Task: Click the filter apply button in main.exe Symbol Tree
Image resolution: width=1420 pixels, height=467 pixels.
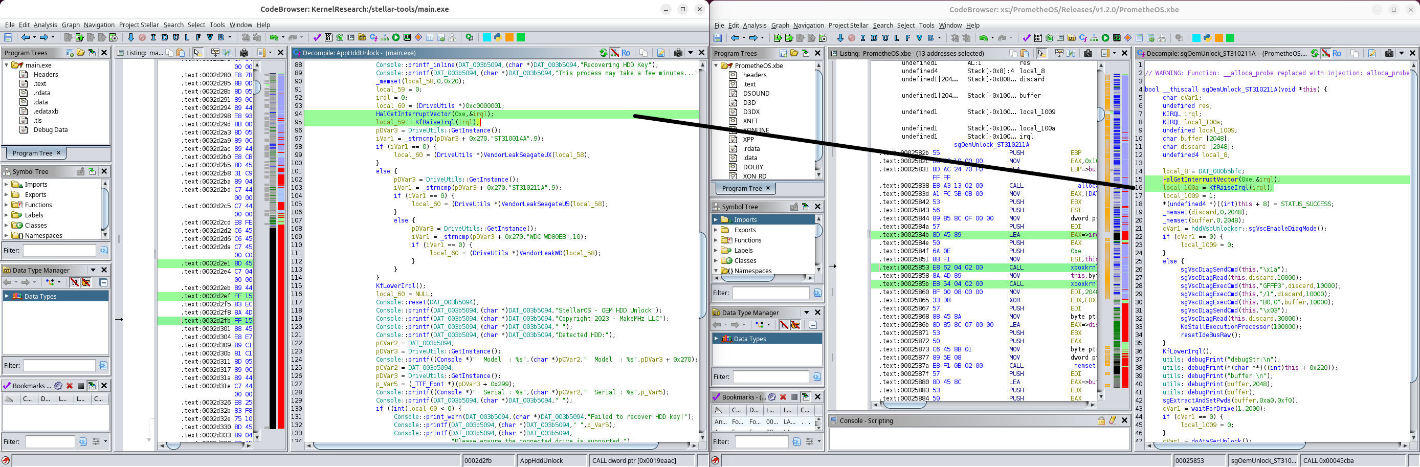Action: pos(104,250)
